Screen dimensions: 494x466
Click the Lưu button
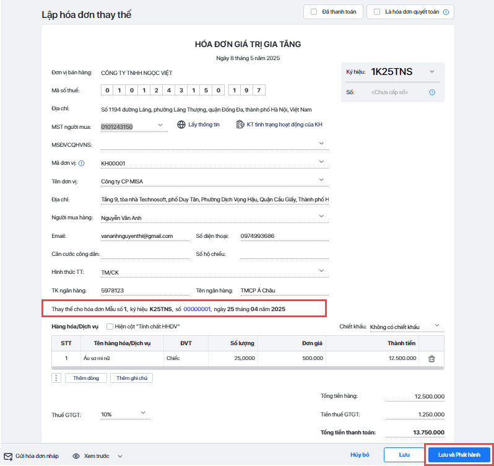tap(404, 455)
